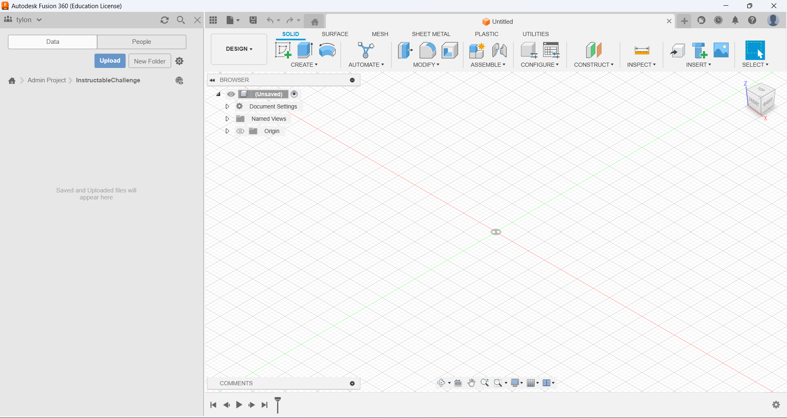The image size is (787, 418).
Task: Select the Press Pull tool
Action: pyautogui.click(x=405, y=50)
